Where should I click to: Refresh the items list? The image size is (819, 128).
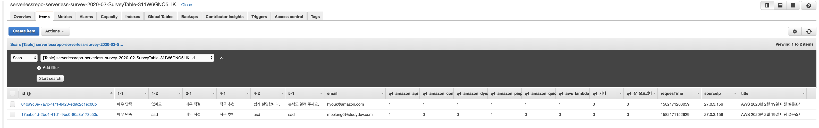pos(809,31)
